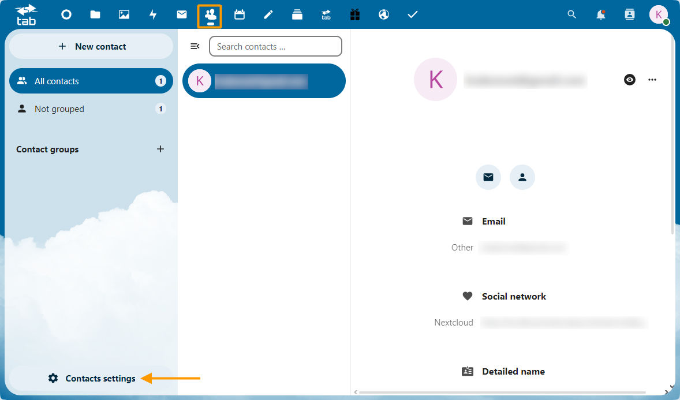
Task: Select the K contact in the list
Action: 264,81
